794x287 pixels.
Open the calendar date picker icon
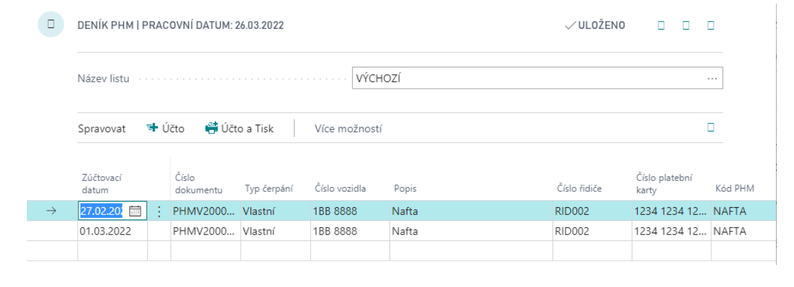tap(136, 211)
